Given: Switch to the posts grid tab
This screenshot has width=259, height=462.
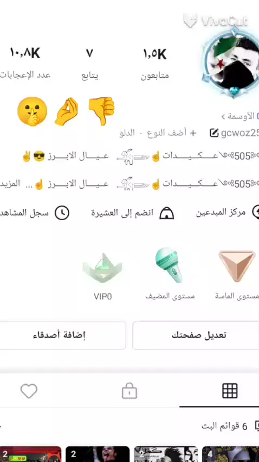Looking at the screenshot, I should (230, 391).
